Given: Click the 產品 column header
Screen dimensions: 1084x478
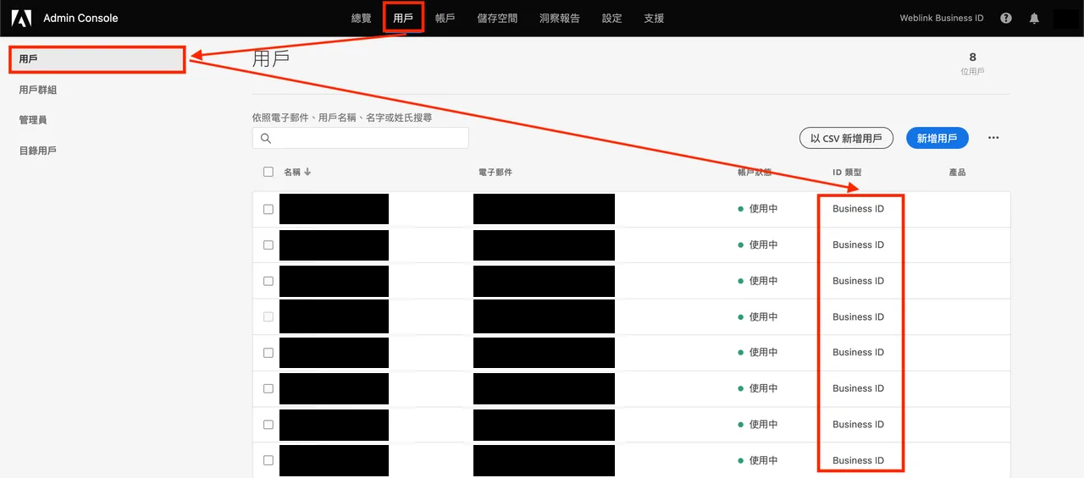Looking at the screenshot, I should click(x=957, y=172).
